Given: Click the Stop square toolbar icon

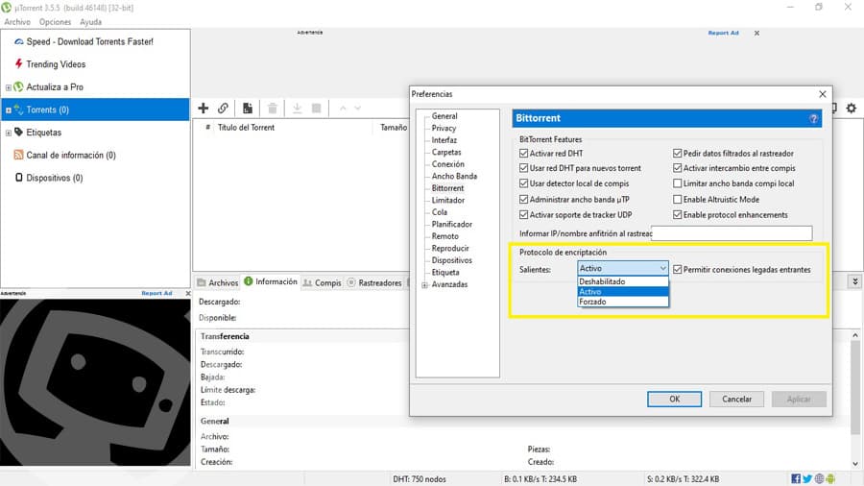Looking at the screenshot, I should click(316, 108).
